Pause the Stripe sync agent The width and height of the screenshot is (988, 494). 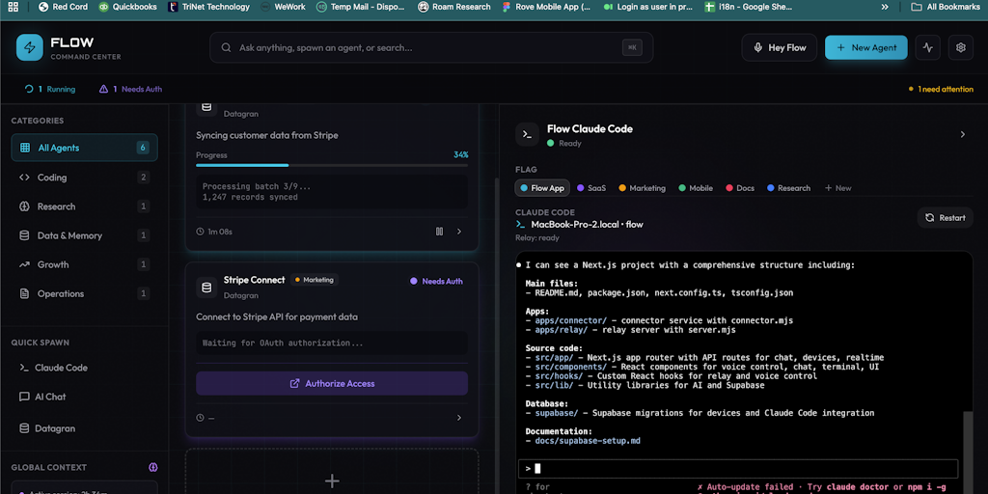click(x=439, y=232)
